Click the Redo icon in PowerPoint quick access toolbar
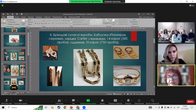This screenshot has width=196, height=110. [12, 14]
